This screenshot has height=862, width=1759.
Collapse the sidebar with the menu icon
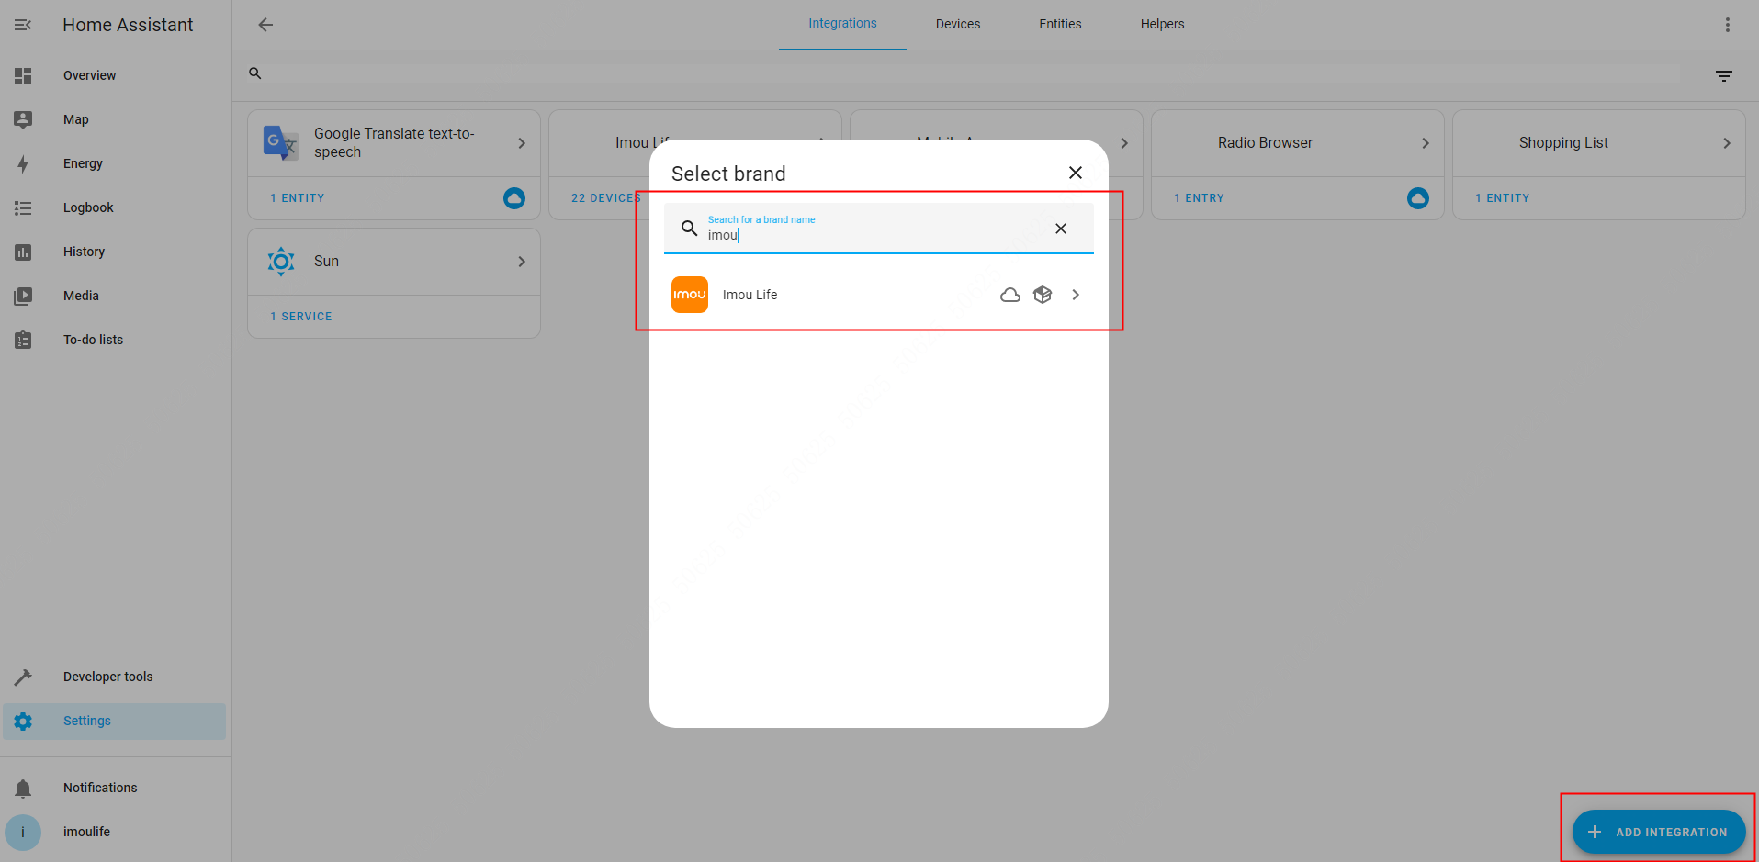point(23,25)
